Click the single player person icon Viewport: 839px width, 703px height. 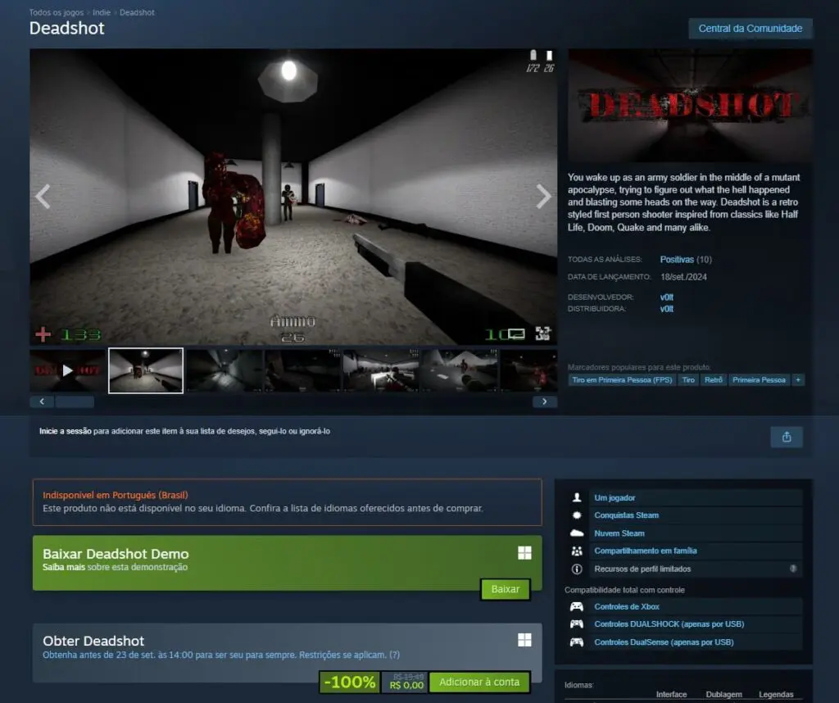[577, 497]
